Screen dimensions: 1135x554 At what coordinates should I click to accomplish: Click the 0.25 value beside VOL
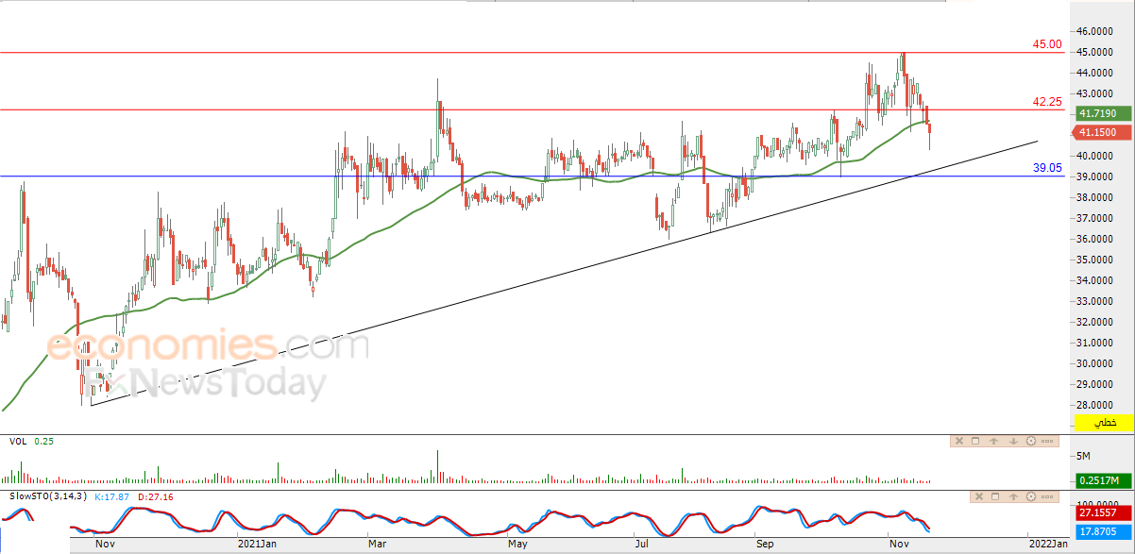tap(44, 441)
